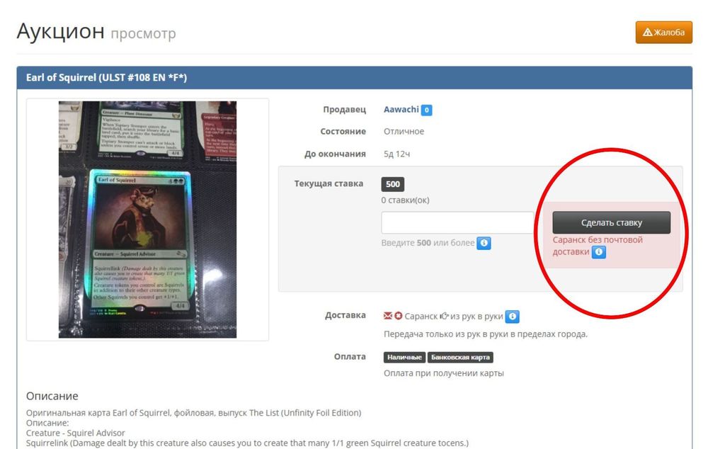Click the auction title bar "Earl of Squirrel"
This screenshot has width=708, height=449.
pos(102,77)
